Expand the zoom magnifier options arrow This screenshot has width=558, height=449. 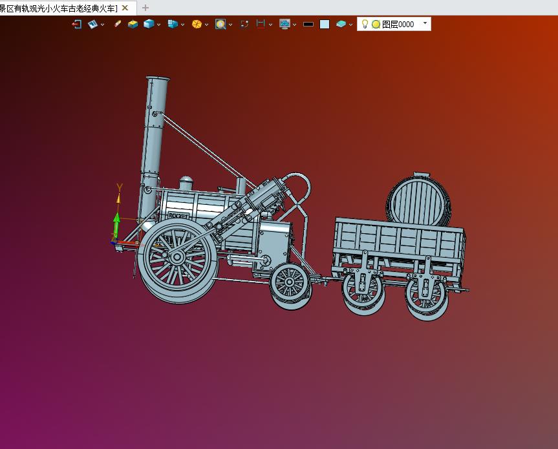[x=231, y=25]
